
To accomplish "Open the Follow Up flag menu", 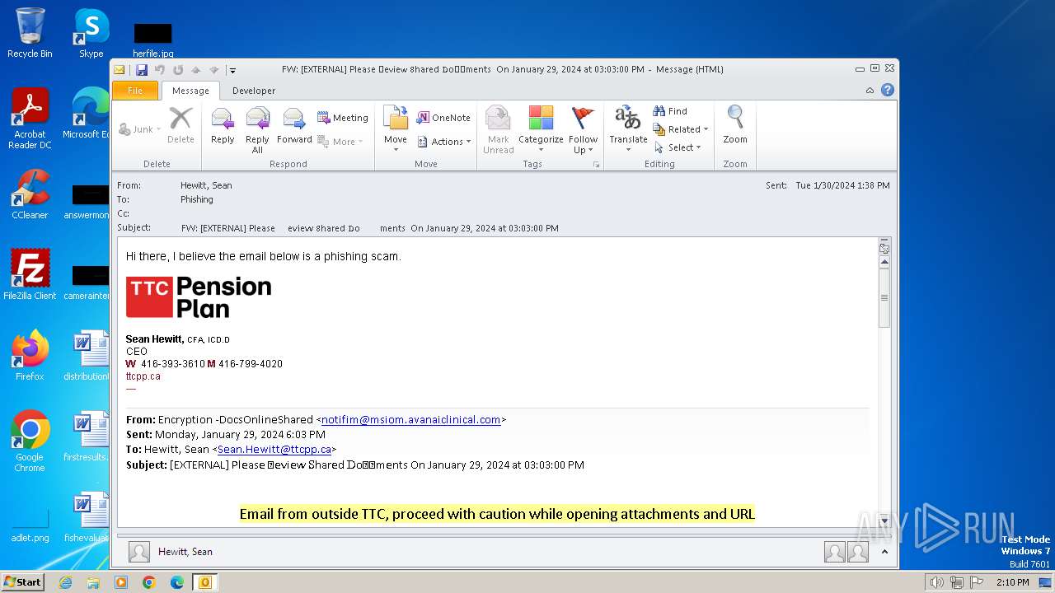I will pyautogui.click(x=583, y=130).
